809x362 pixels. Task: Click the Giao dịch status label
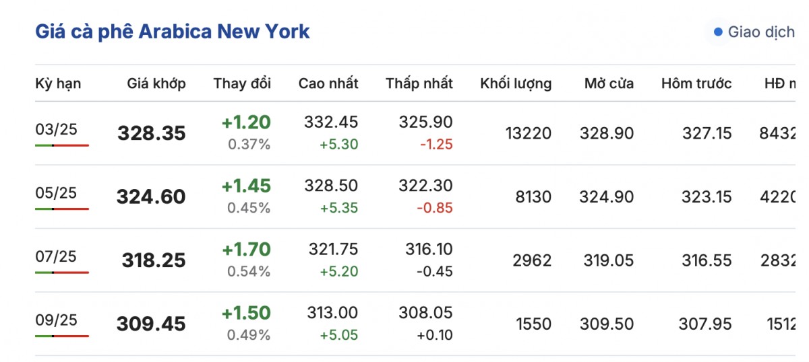[760, 32]
